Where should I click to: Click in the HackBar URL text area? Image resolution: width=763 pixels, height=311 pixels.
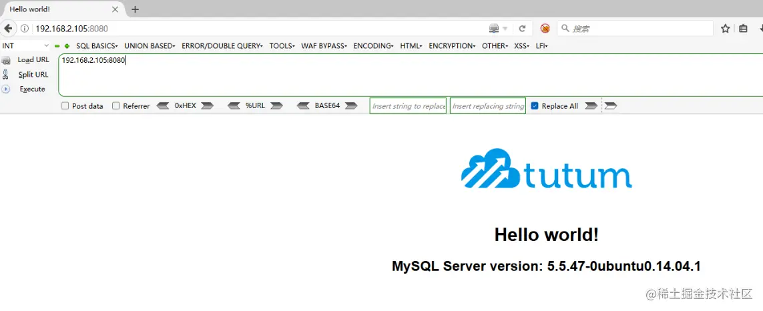[x=411, y=75]
